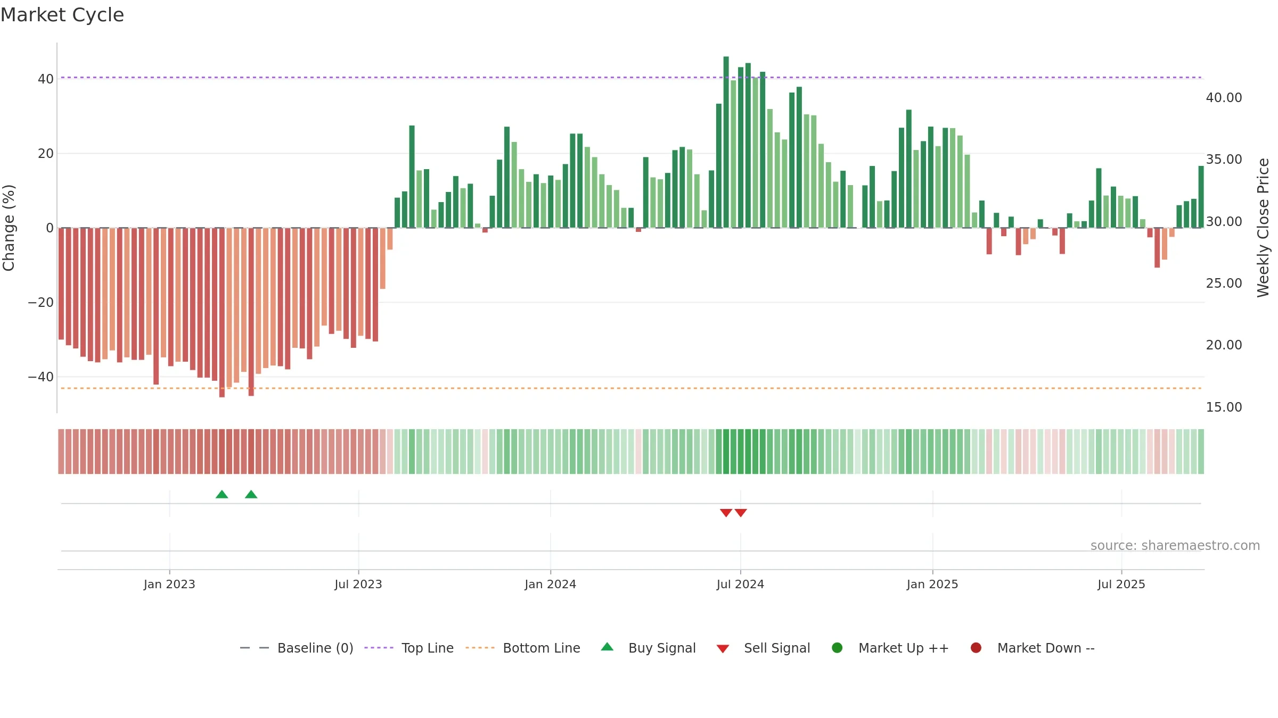This screenshot has height=718, width=1278.
Task: Click the Sell Signal red triangle legend icon
Action: coord(723,649)
